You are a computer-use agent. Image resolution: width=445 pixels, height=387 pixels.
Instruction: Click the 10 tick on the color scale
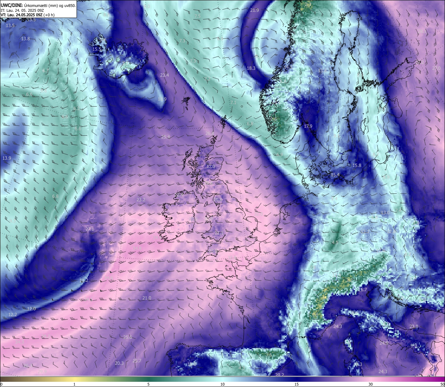pos(222,384)
